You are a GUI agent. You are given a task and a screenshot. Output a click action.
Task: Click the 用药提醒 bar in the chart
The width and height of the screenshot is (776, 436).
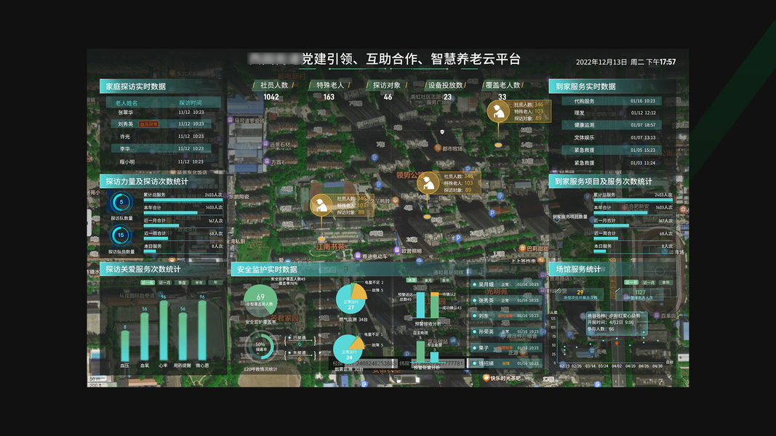pos(183,336)
